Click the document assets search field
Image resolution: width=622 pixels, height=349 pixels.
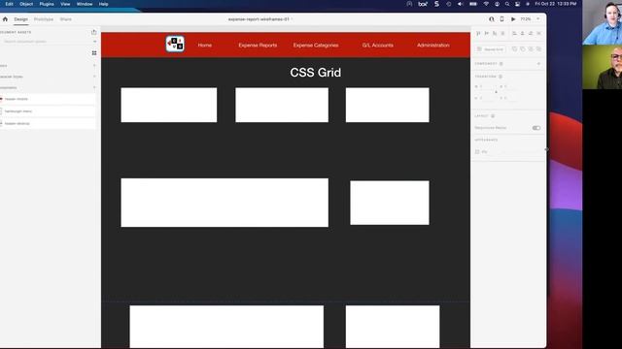coord(46,41)
